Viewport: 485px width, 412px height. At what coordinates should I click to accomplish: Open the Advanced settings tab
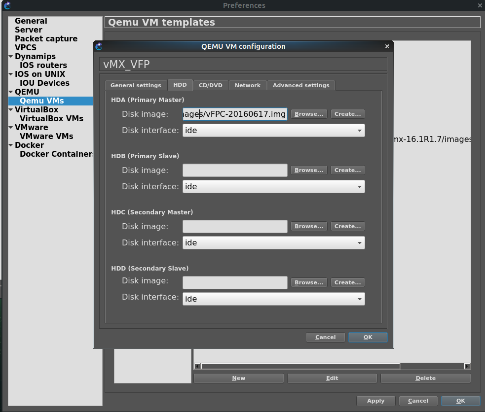(300, 85)
